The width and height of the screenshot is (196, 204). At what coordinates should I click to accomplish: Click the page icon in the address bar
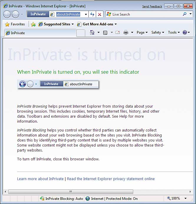pyautogui.click(x=52, y=14)
